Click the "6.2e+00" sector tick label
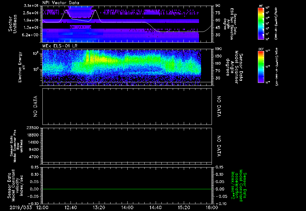 (x=31, y=35)
